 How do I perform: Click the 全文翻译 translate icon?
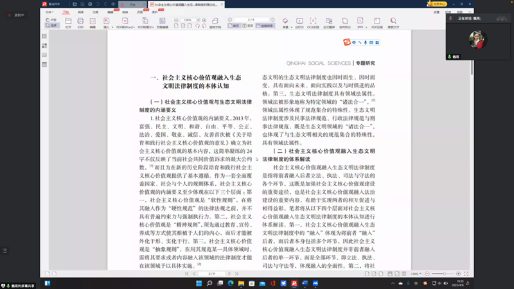(328, 23)
